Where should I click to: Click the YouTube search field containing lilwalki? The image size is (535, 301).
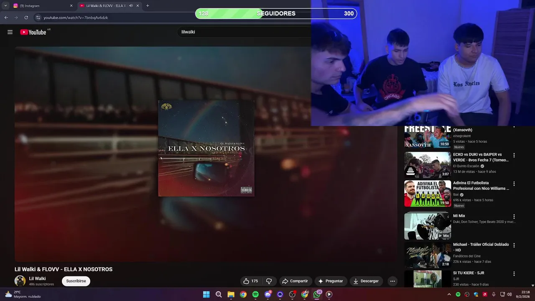pyautogui.click(x=245, y=32)
